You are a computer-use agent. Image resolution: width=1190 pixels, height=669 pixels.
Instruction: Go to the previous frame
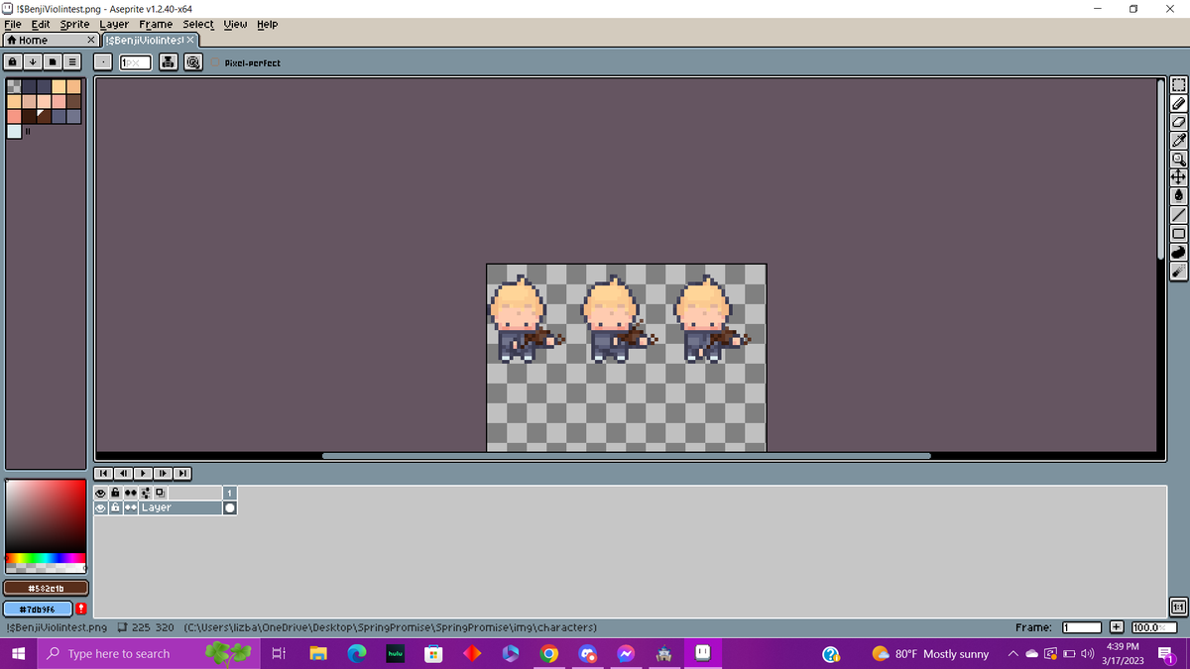[x=122, y=472]
